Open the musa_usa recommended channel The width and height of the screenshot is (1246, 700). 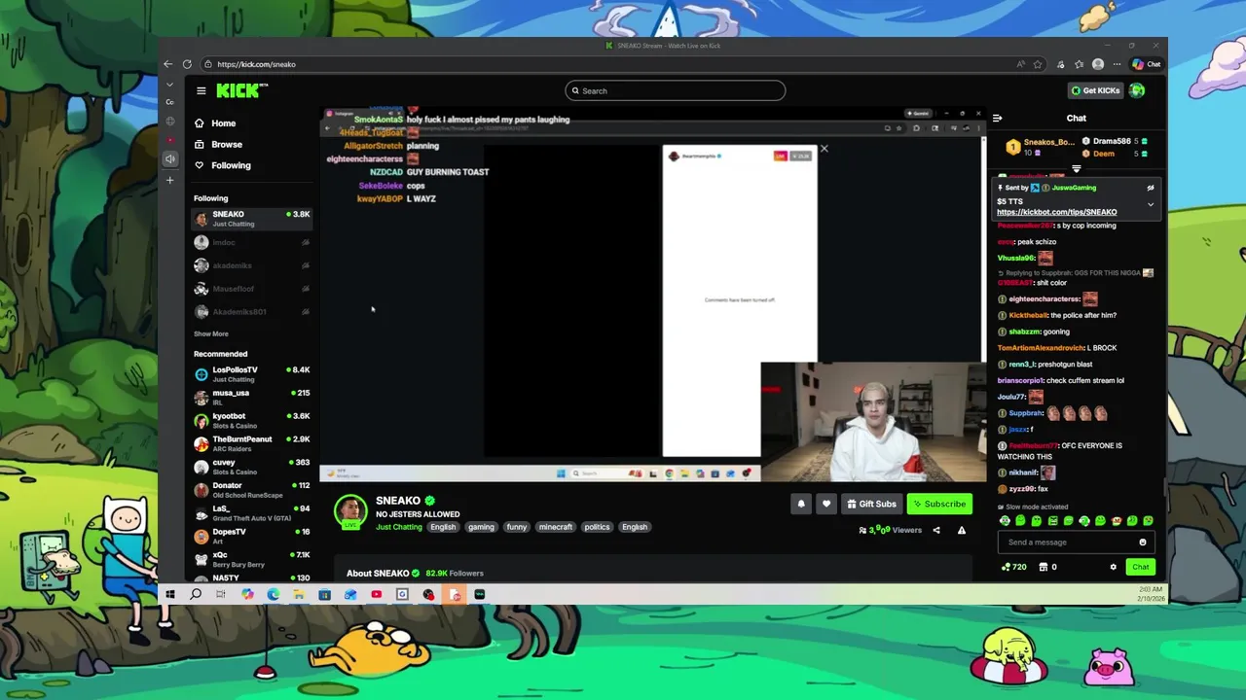pos(251,398)
